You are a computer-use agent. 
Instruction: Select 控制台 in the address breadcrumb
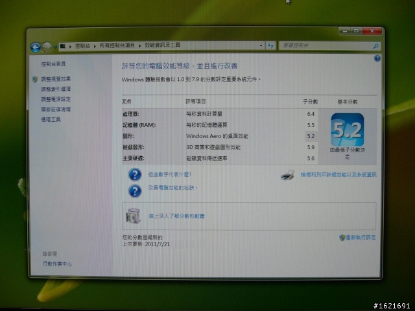(82, 46)
